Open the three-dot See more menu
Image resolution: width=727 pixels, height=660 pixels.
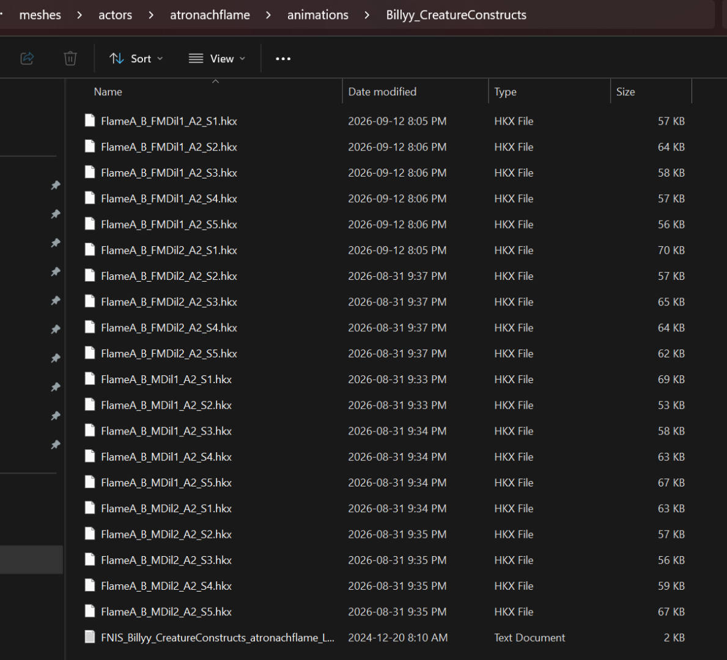[x=283, y=59]
